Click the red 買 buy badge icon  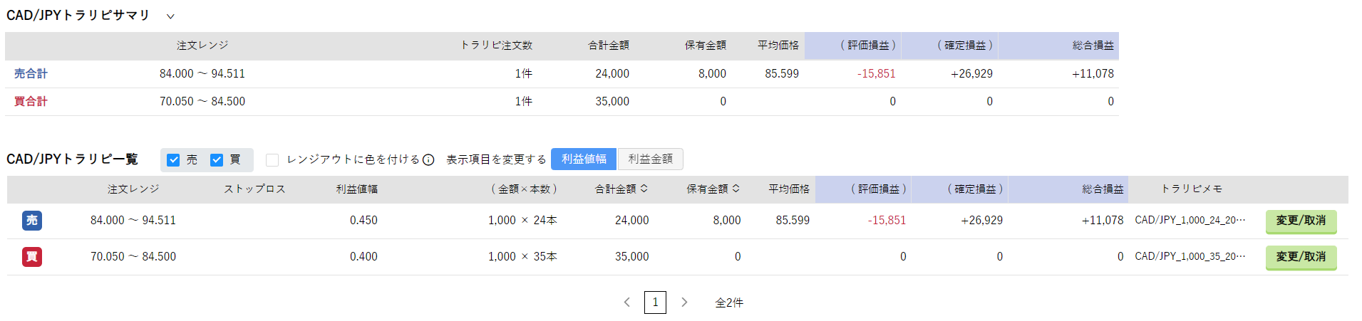[32, 257]
